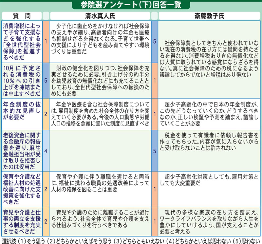Click 斎藤's answer starting 現代の多様な家族の在り方

point(209,222)
